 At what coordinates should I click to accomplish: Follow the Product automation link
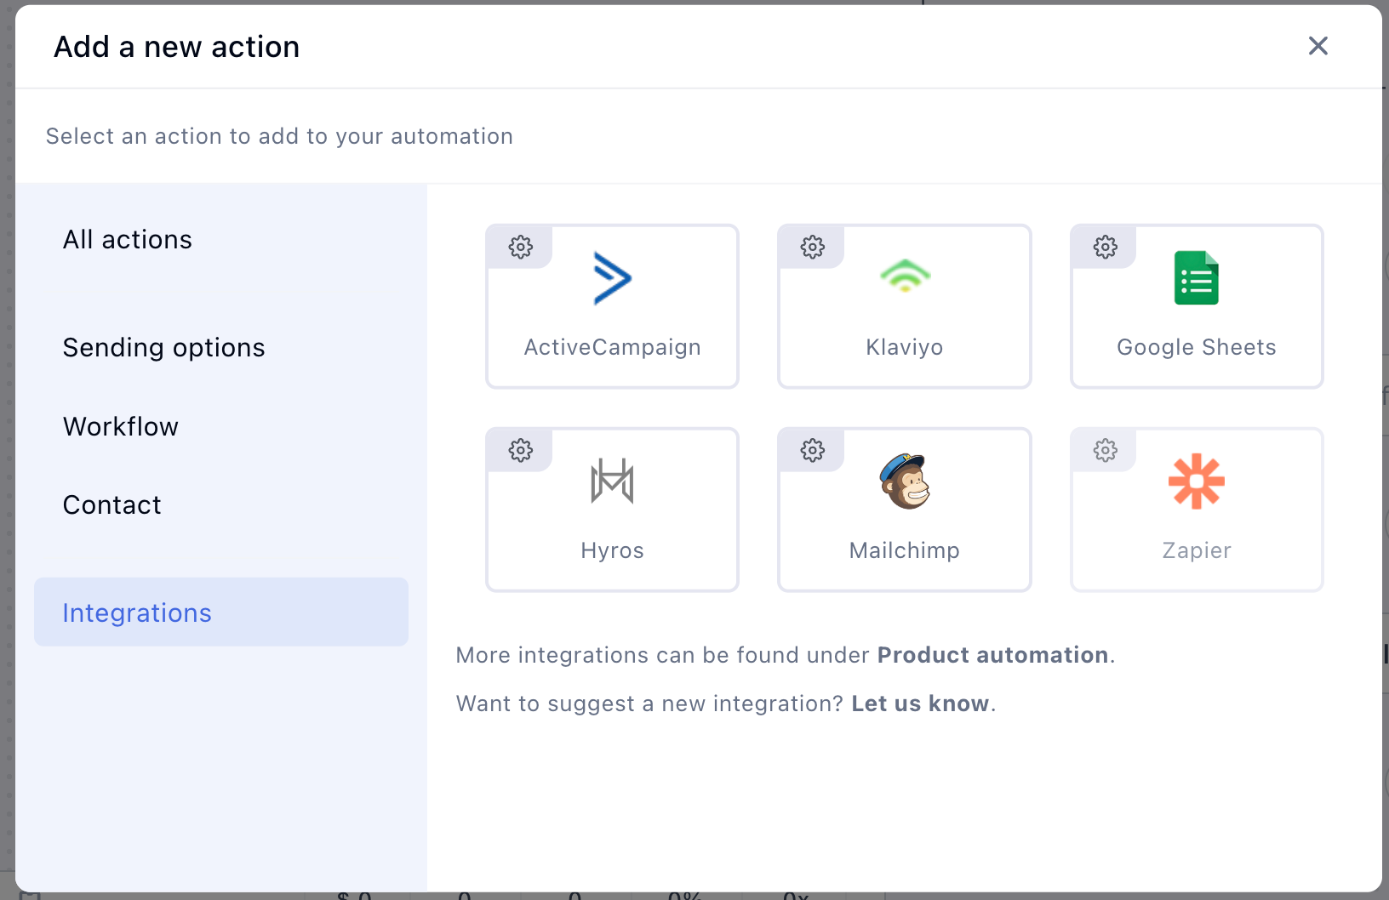point(993,655)
